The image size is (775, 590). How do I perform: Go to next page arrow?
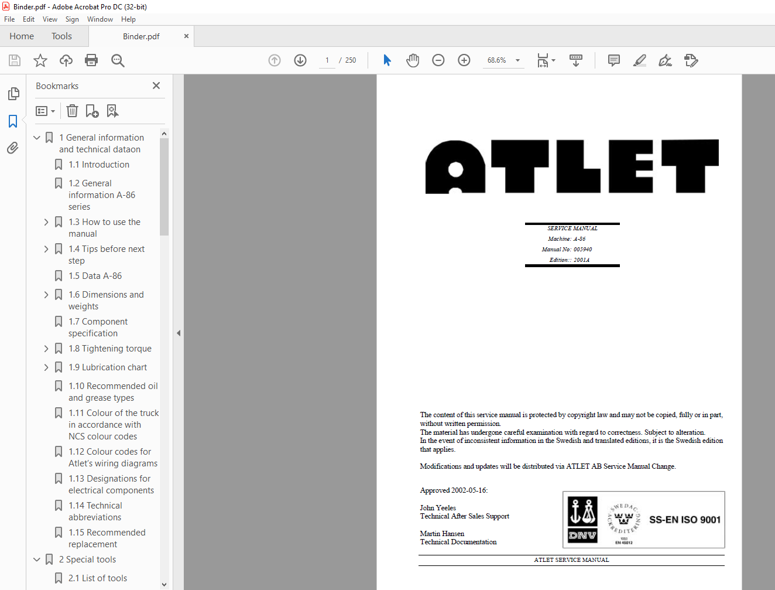(300, 60)
